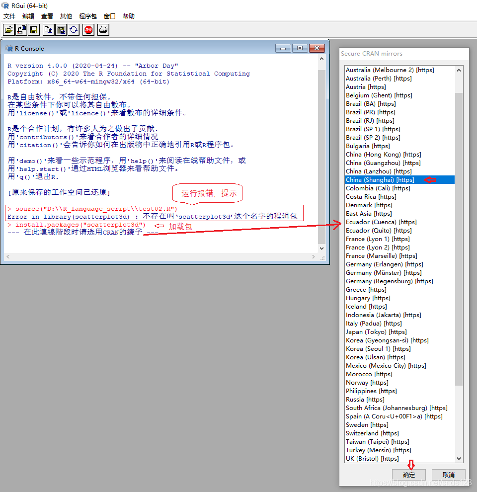The image size is (477, 492).
Task: Select mirror China (Shanghai) [https]
Action: [399, 180]
